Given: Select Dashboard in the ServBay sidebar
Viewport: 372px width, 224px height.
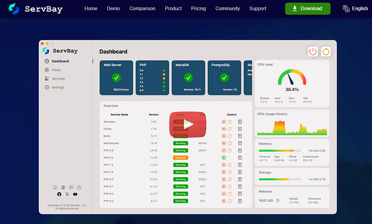Looking at the screenshot, I should 57,61.
